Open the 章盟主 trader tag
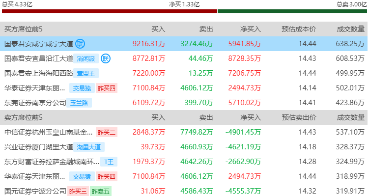This screenshot has height=196, width=369. pyautogui.click(x=86, y=73)
